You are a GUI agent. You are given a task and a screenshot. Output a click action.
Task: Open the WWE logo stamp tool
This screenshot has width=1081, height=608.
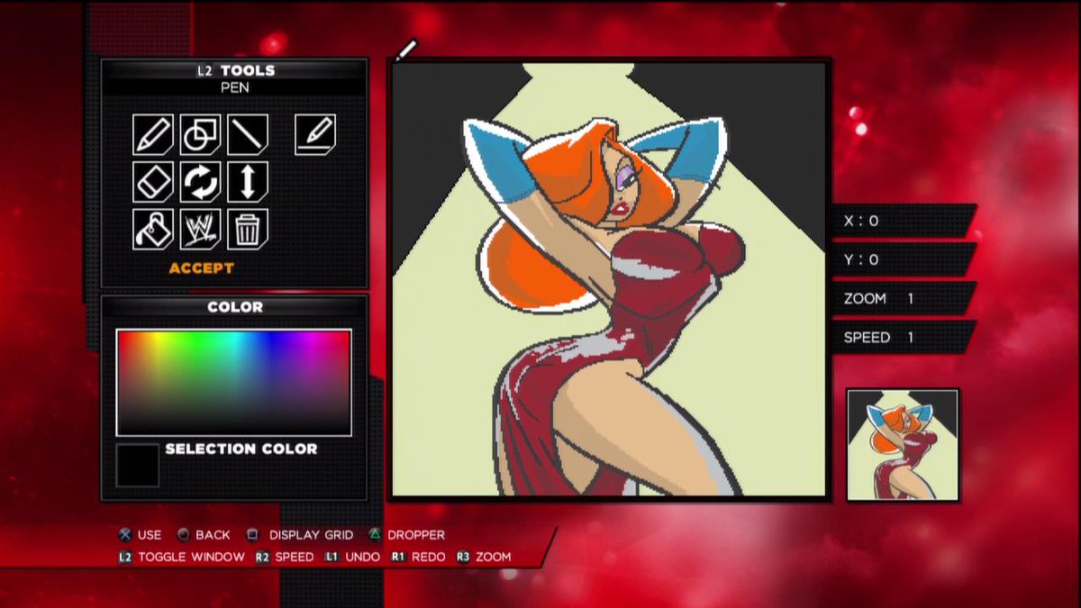[x=200, y=228]
